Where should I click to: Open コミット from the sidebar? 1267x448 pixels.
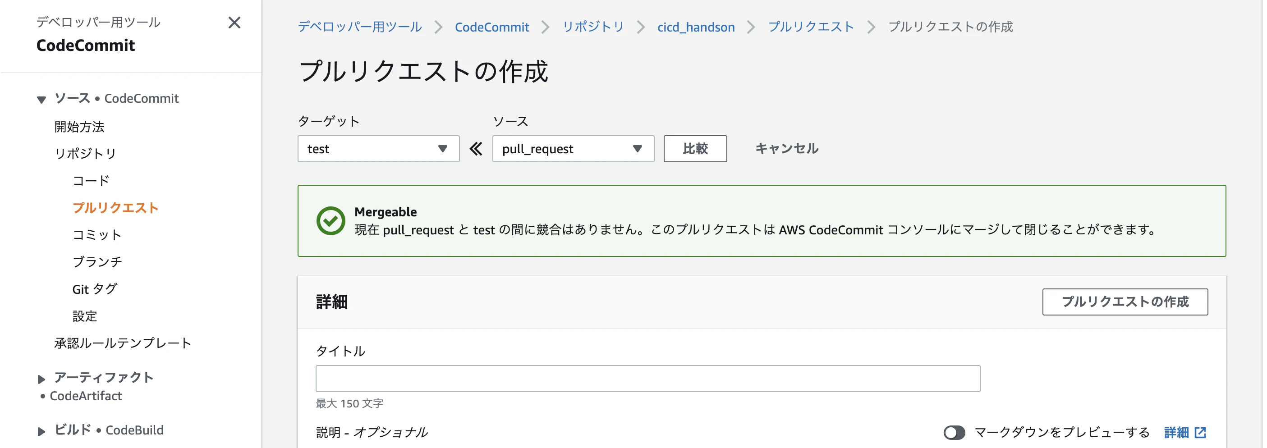[x=96, y=234]
